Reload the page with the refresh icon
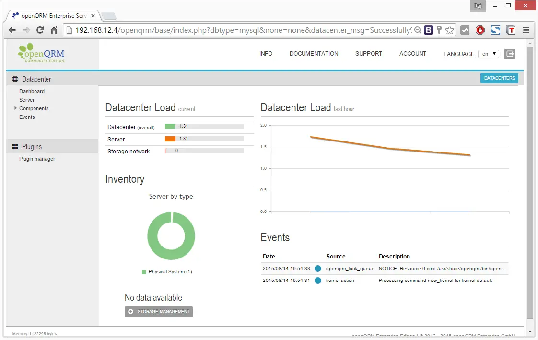538x340 pixels. (x=40, y=30)
